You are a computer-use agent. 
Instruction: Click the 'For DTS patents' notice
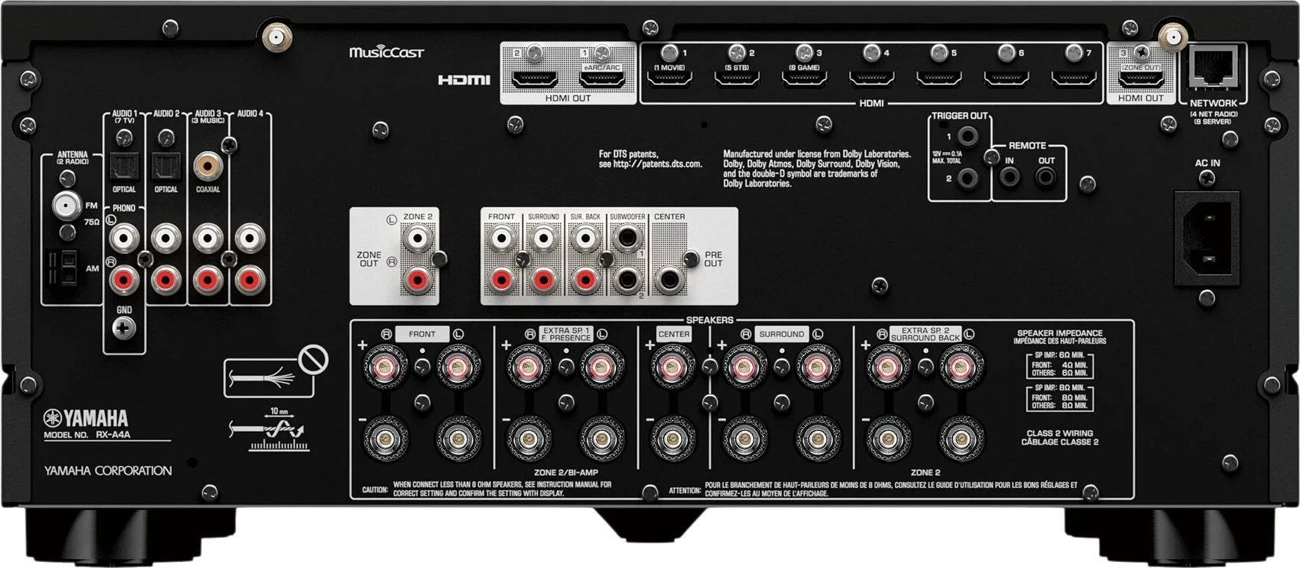[650, 159]
